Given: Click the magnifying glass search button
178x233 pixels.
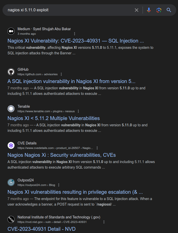Looking at the screenshot, I should [169, 10].
